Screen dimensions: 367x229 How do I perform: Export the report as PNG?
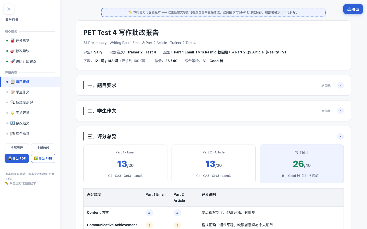pyautogui.click(x=43, y=158)
